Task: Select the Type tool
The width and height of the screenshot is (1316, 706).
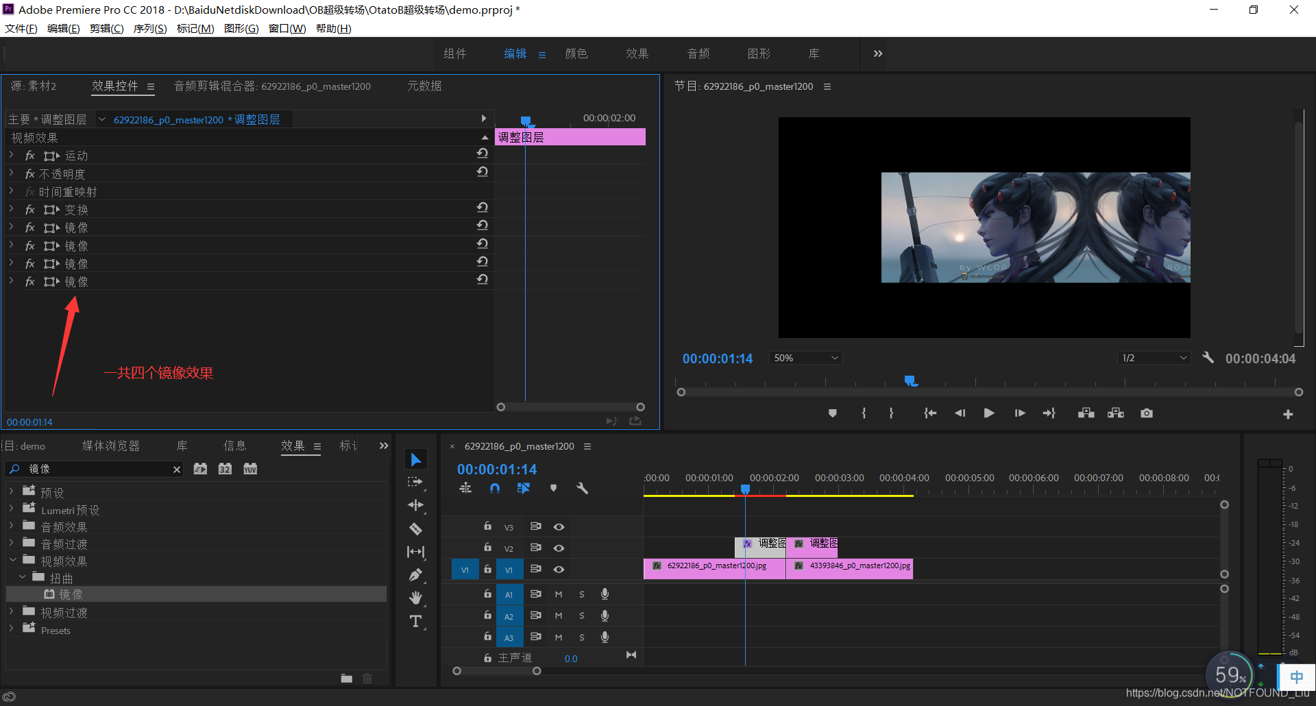Action: [415, 622]
